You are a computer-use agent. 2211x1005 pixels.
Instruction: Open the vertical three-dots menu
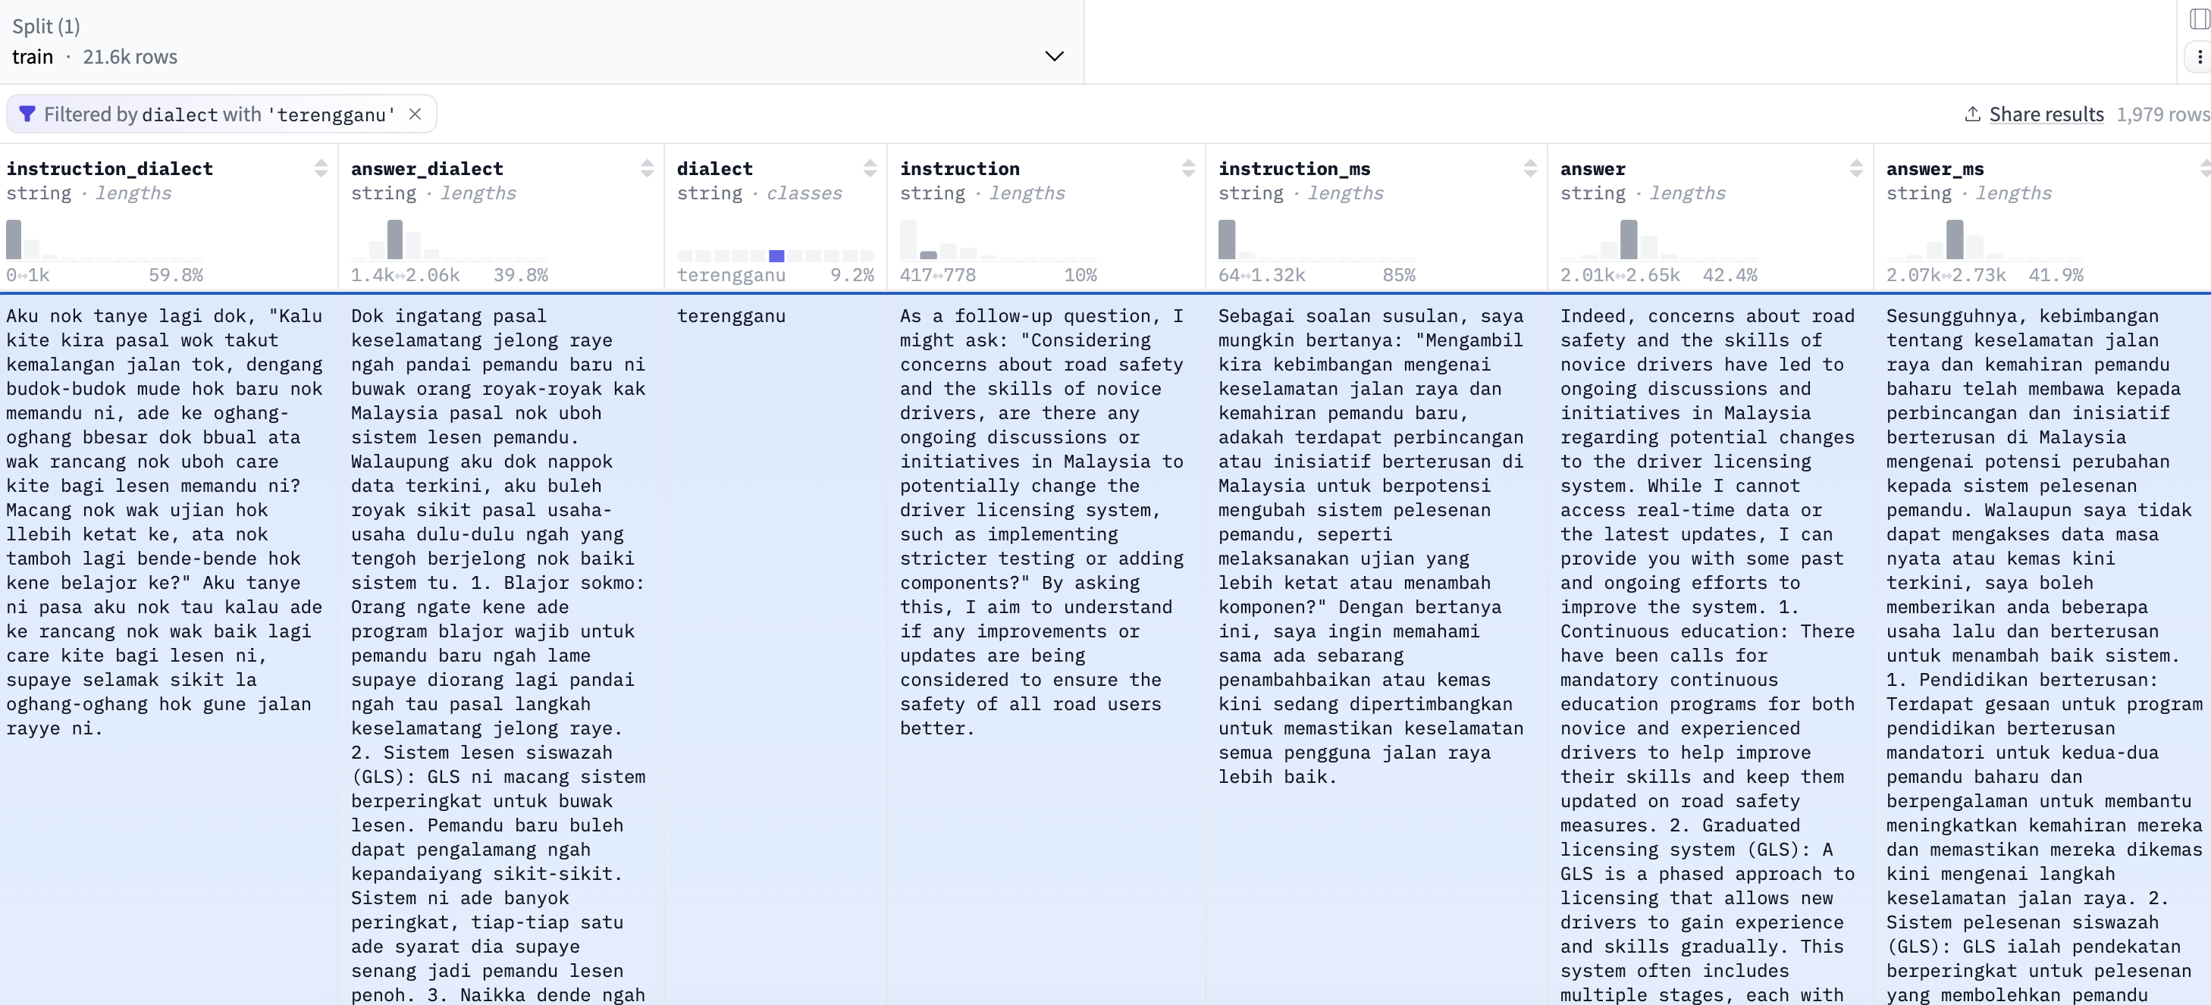point(2199,57)
